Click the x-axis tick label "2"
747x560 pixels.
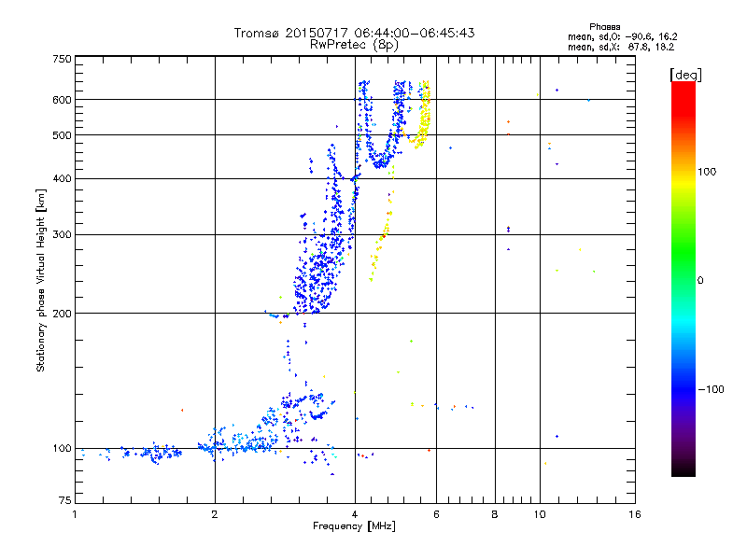pos(215,514)
